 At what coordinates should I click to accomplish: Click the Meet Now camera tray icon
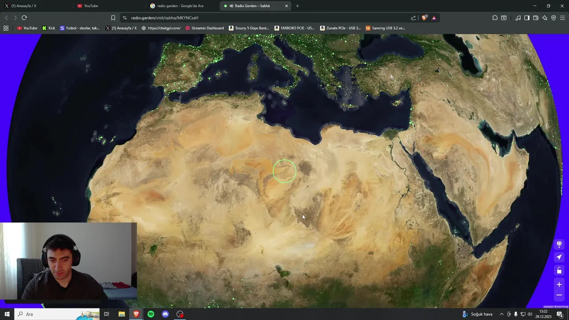509,314
